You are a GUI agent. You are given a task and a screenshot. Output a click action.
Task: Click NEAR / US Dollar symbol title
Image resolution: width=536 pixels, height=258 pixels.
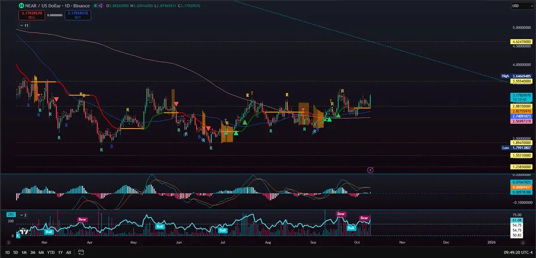pyautogui.click(x=43, y=6)
